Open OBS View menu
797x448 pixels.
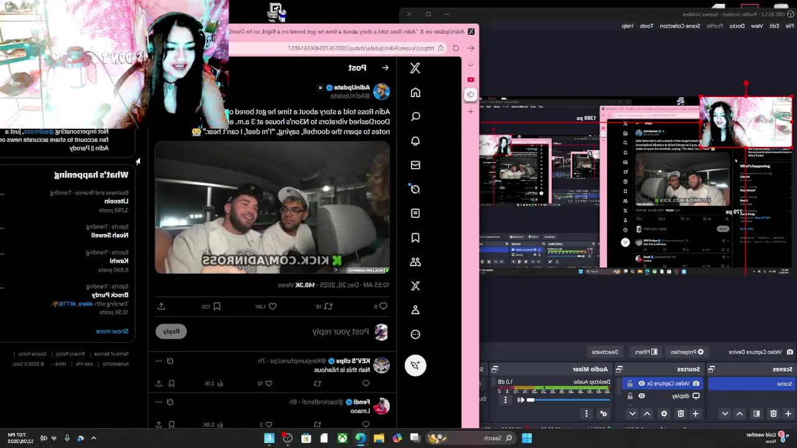coord(757,26)
